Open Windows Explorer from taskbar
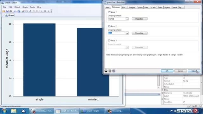 point(14,111)
